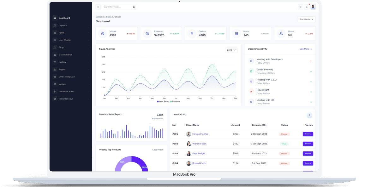Open the settings gear icon in the header
Viewport: 371px width, 187px height.
[300, 7]
